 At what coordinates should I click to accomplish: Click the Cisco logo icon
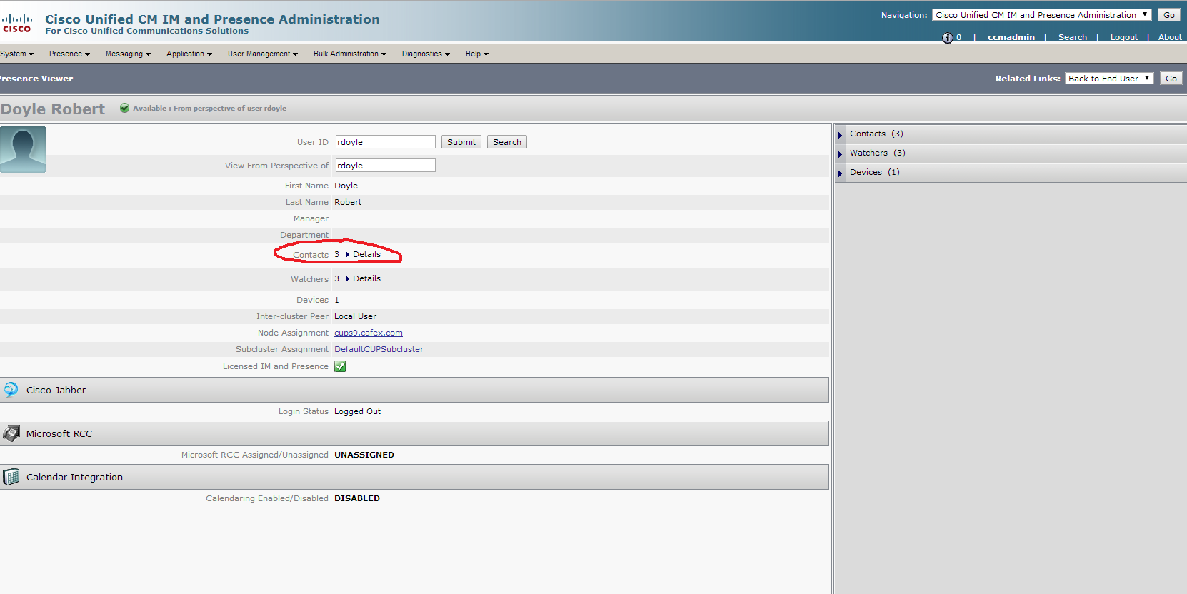pyautogui.click(x=17, y=23)
